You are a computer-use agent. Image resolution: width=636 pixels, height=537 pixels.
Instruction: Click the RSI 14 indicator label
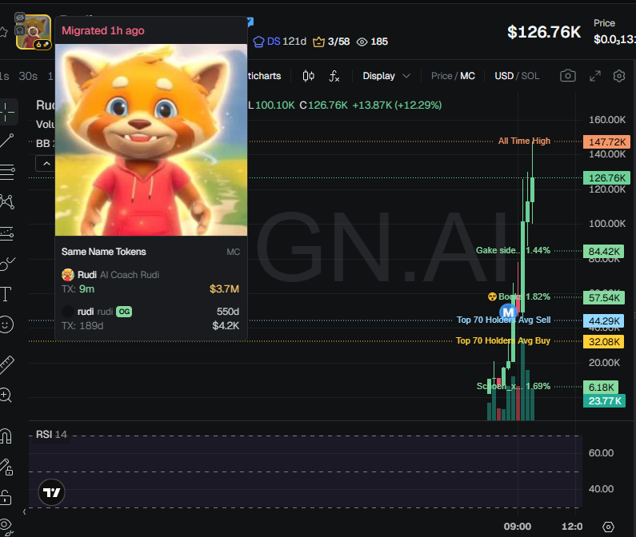[51, 435]
